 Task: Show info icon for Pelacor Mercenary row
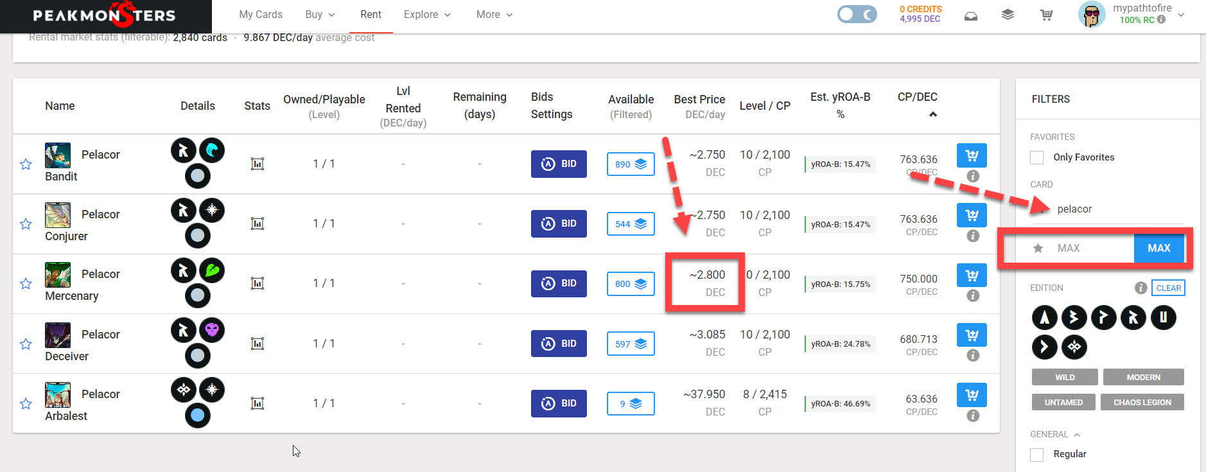point(973,295)
